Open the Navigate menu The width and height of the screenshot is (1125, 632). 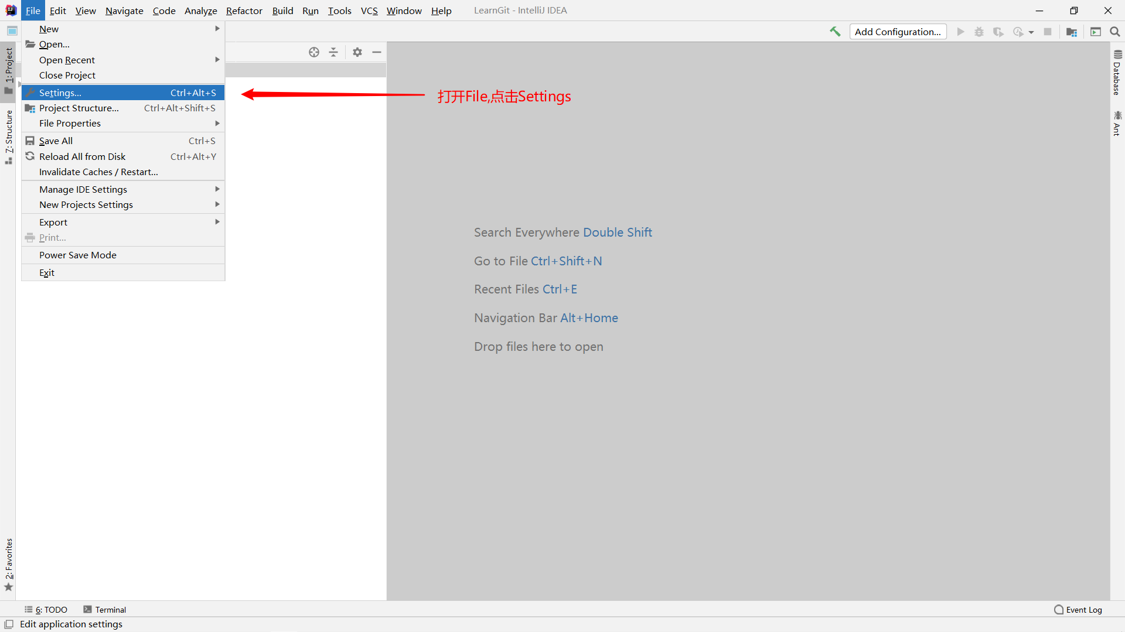point(124,11)
